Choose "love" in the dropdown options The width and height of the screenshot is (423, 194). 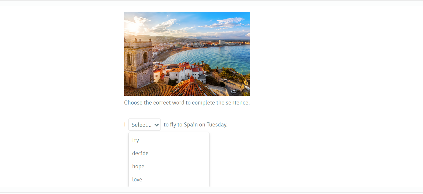pos(169,180)
